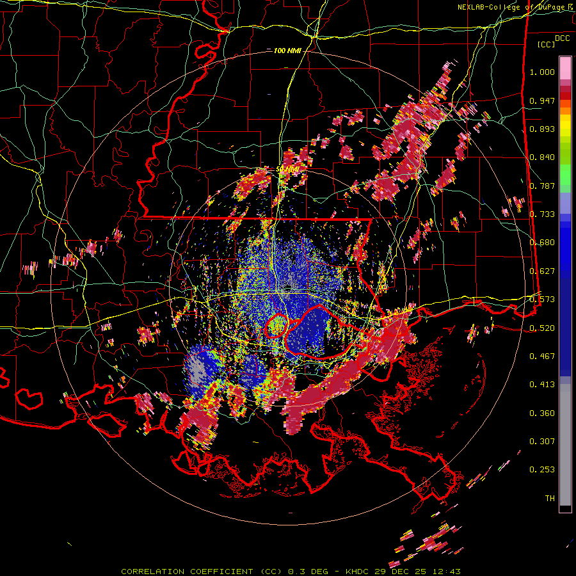Select the 0.573 scale label
576x576 pixels.
(542, 300)
